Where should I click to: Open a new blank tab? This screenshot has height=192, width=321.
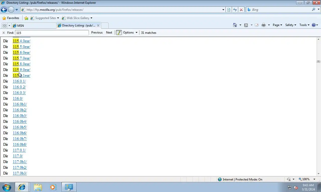(105, 25)
